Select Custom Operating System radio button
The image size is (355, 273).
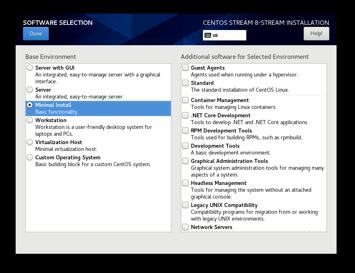click(30, 157)
